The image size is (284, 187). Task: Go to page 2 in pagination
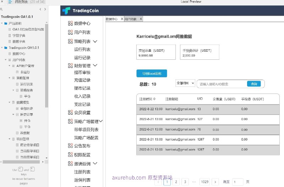(x=176, y=182)
